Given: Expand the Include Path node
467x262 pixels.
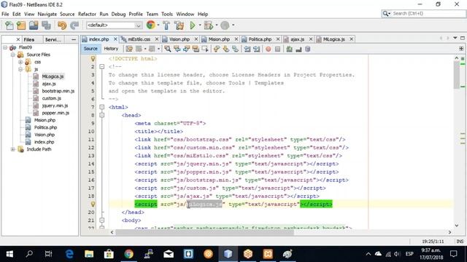Looking at the screenshot, I should [x=13, y=149].
